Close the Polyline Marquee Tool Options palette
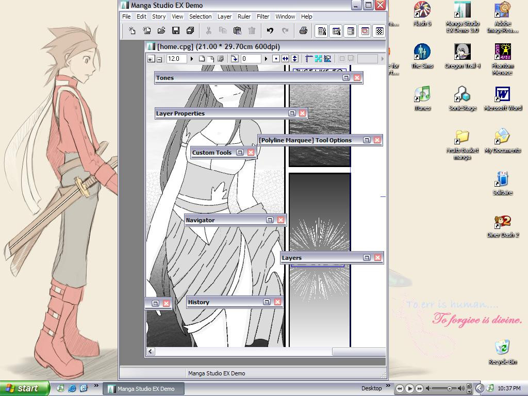Image resolution: width=528 pixels, height=396 pixels. click(377, 140)
